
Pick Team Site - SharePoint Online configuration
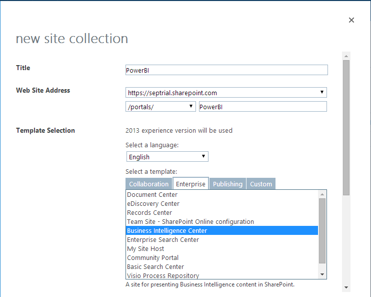[x=190, y=221]
